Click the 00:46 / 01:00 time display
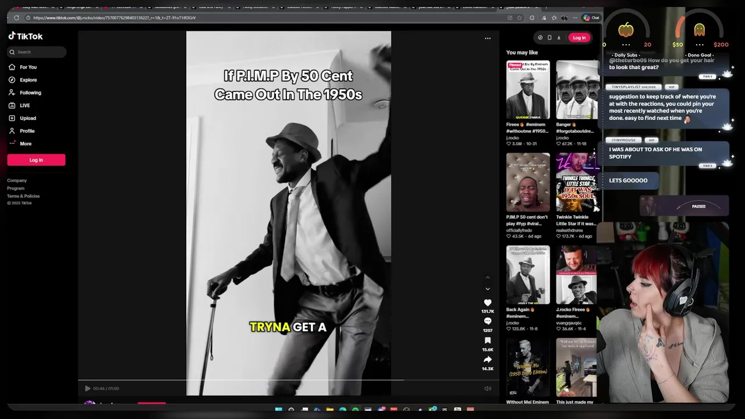The height and width of the screenshot is (419, 745). click(x=106, y=388)
